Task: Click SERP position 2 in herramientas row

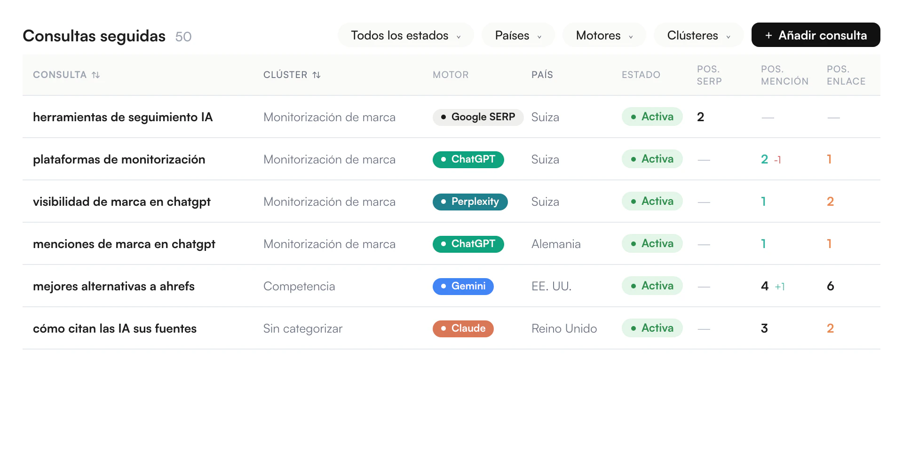Action: coord(700,117)
